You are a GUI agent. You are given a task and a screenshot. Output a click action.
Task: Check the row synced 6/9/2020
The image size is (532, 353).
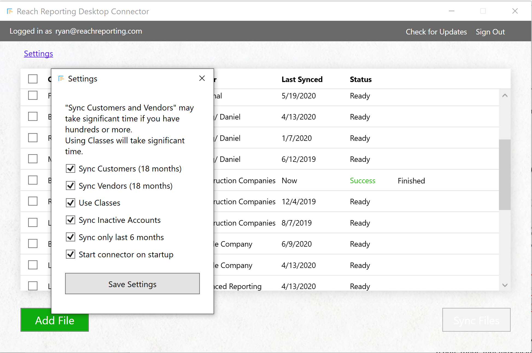[x=33, y=244]
